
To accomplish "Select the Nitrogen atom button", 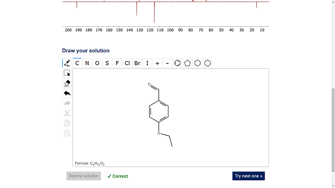I will coord(87,63).
